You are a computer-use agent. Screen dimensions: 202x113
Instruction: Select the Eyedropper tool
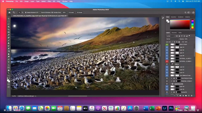pyautogui.click(x=9, y=35)
